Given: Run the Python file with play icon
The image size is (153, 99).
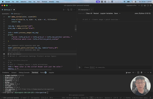Looking at the screenshot, I should click(x=64, y=10).
